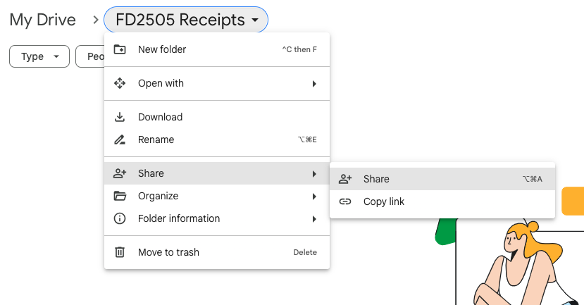
Task: Choose Move to trash
Action: [x=168, y=252]
